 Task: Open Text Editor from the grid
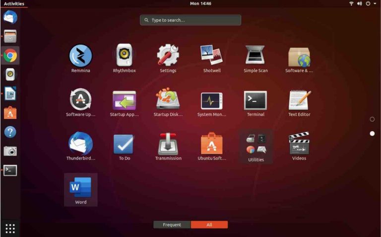click(299, 100)
